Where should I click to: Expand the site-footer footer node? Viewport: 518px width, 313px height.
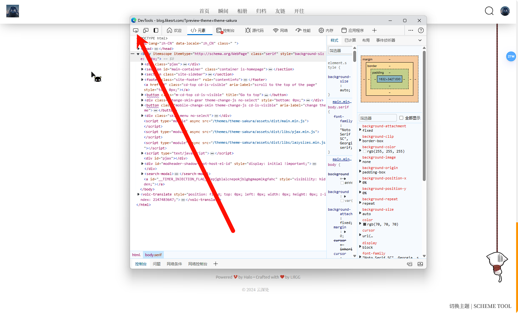pyautogui.click(x=142, y=80)
